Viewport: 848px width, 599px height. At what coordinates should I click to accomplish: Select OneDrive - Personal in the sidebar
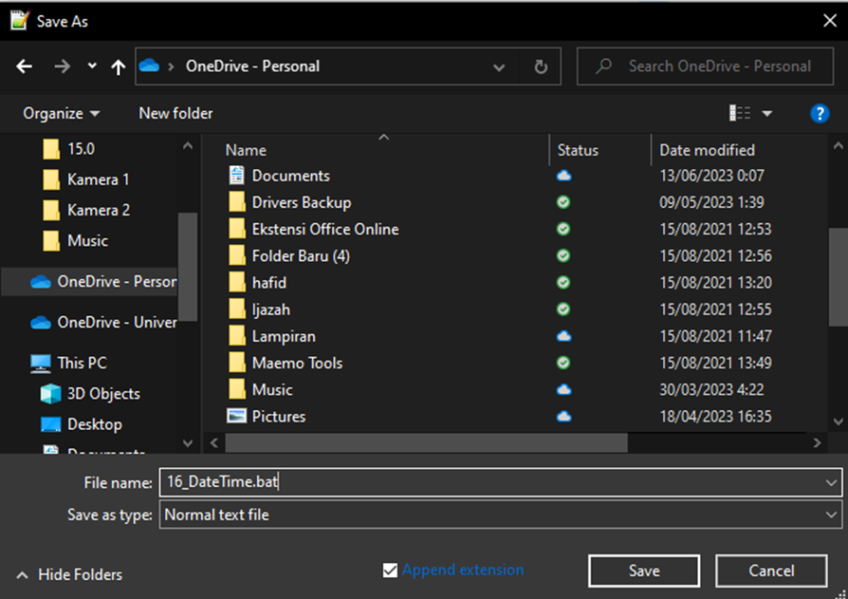(103, 281)
